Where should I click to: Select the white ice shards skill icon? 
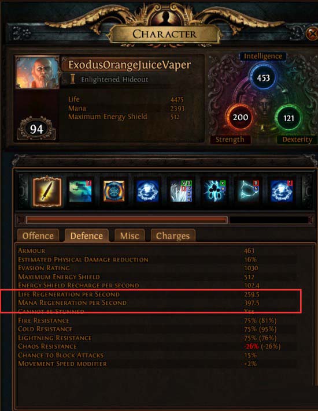tap(181, 191)
